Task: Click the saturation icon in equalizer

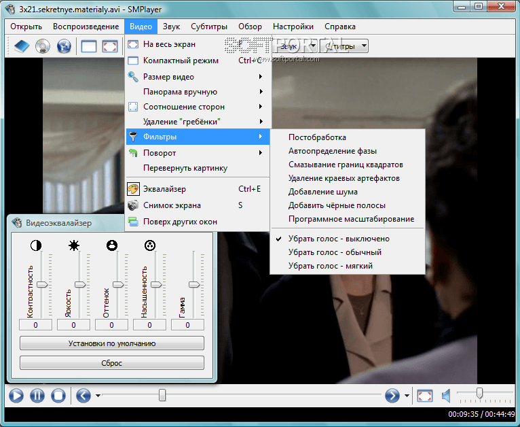Action: (150, 245)
